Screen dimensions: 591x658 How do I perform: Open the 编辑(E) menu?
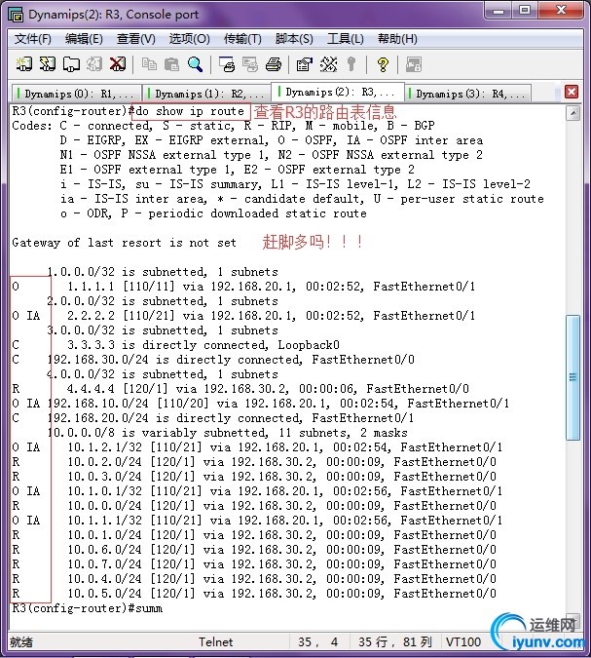tap(84, 39)
